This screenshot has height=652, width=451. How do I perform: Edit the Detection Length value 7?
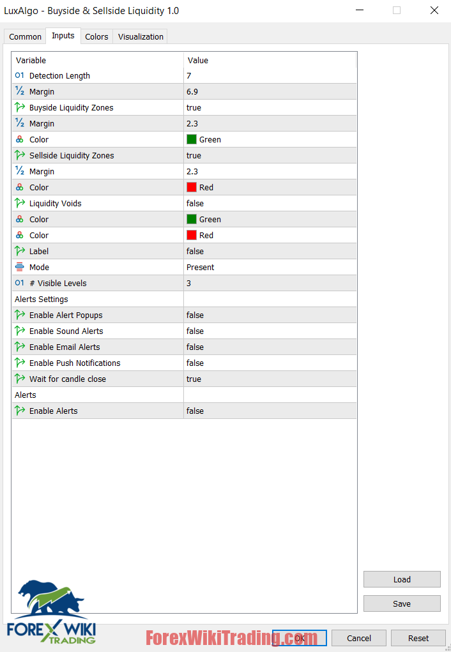tap(270, 75)
